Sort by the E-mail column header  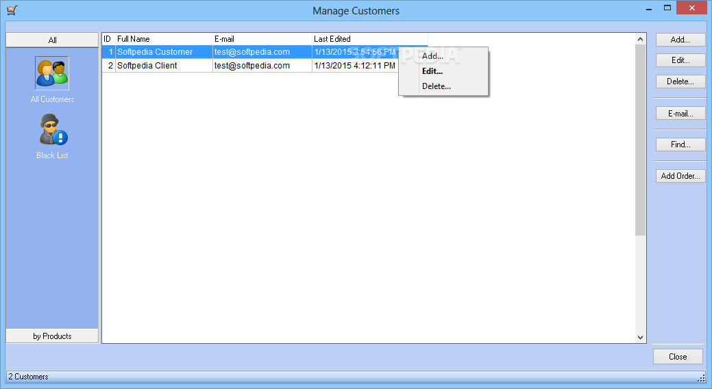click(x=262, y=39)
